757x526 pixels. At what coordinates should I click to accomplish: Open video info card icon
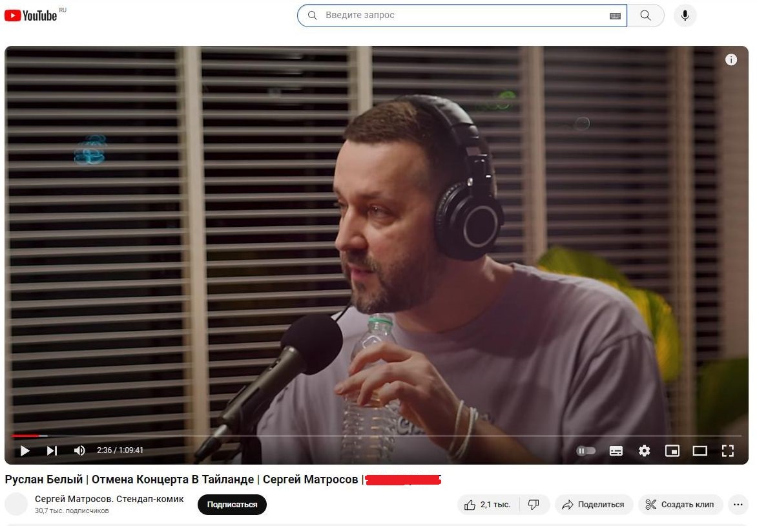[x=731, y=60]
